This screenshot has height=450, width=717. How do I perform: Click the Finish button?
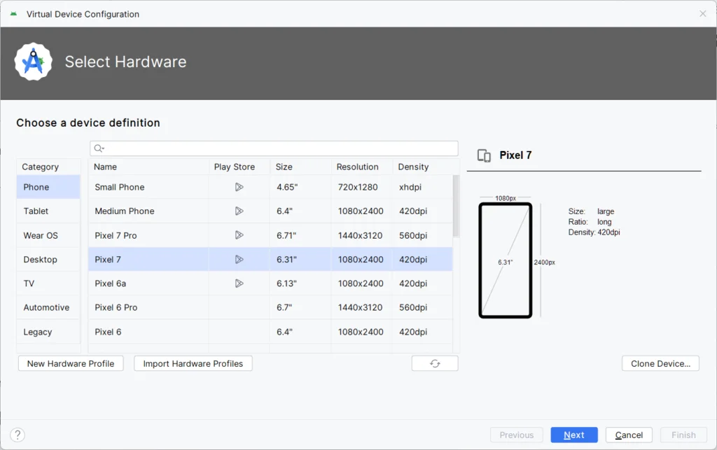point(683,435)
